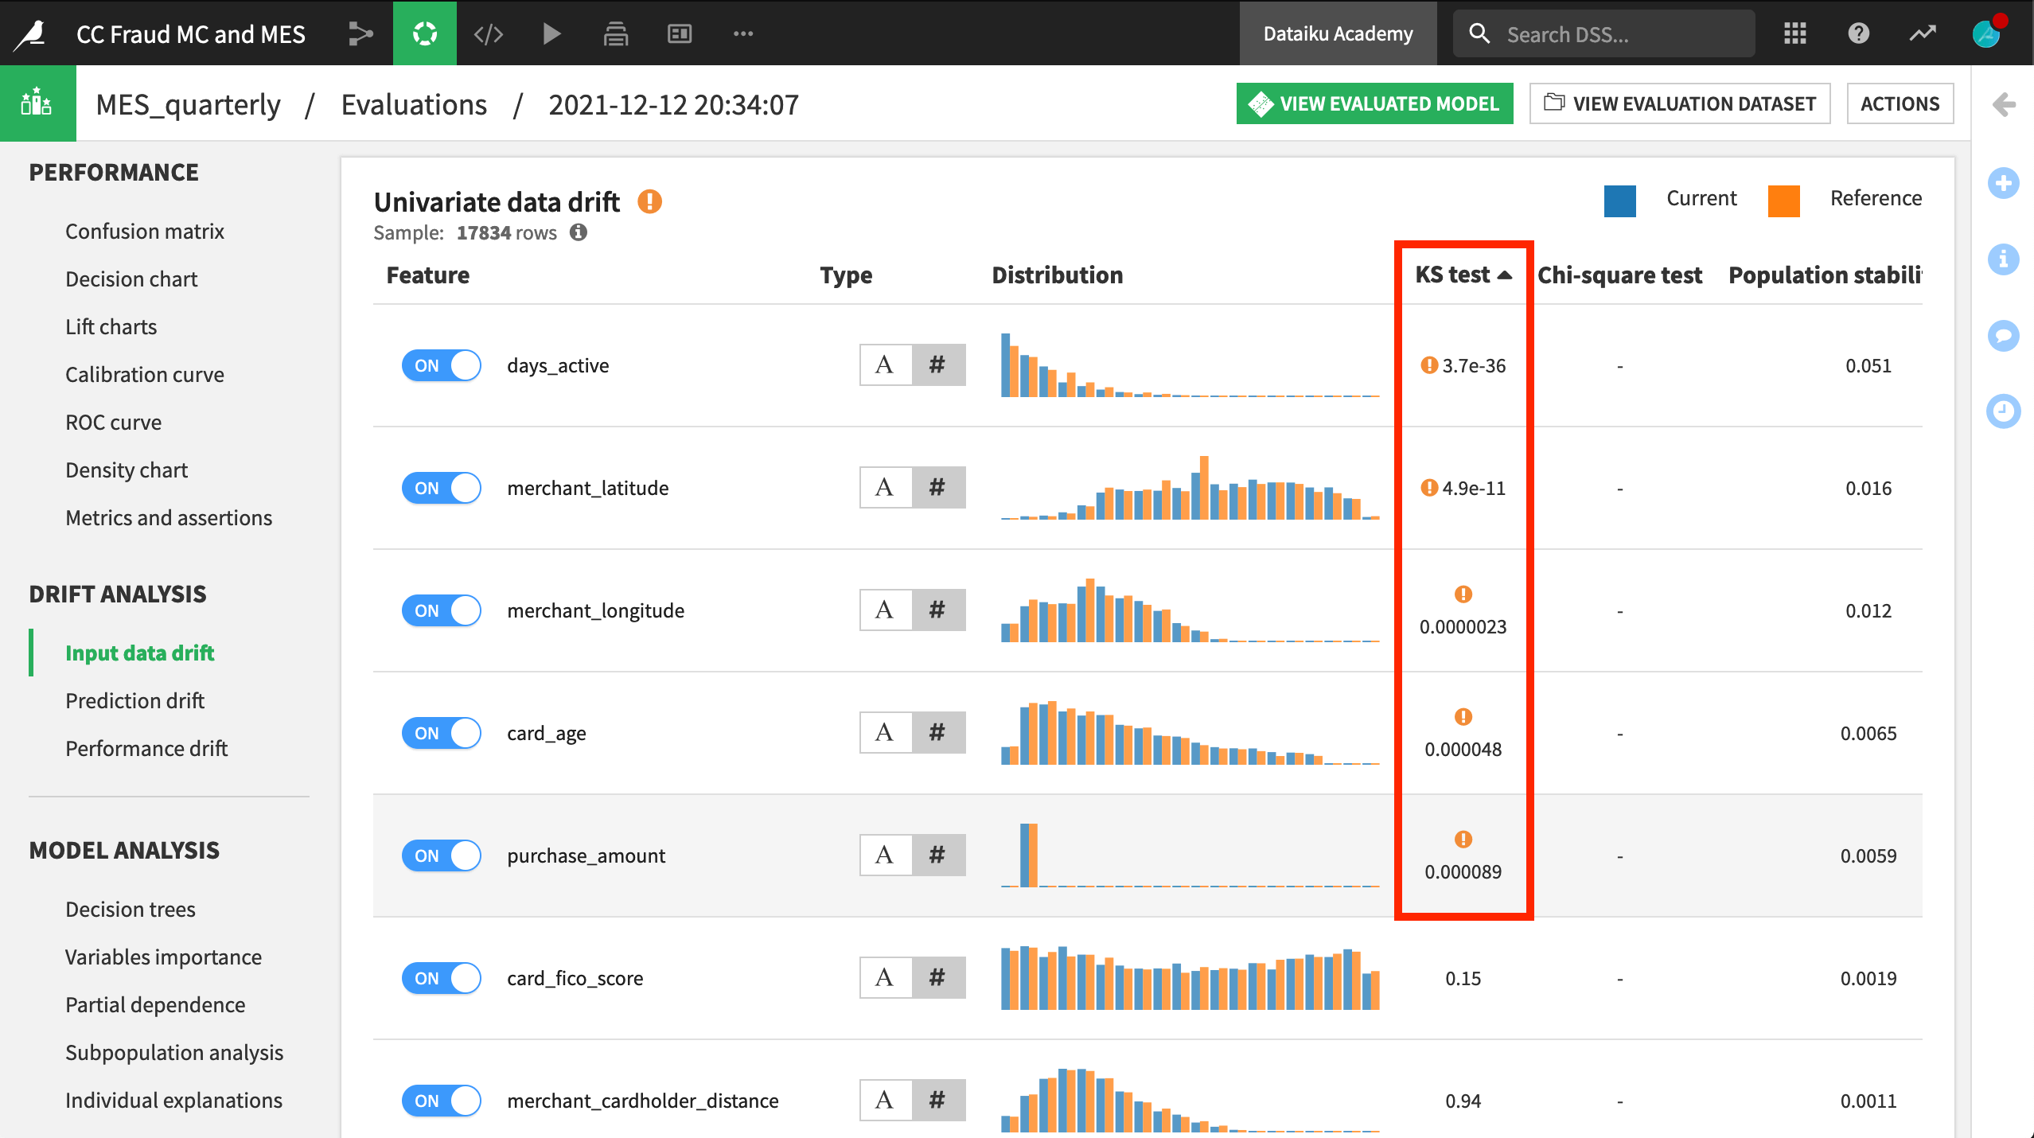Open the code notebooks icon
The width and height of the screenshot is (2034, 1138).
(x=488, y=33)
